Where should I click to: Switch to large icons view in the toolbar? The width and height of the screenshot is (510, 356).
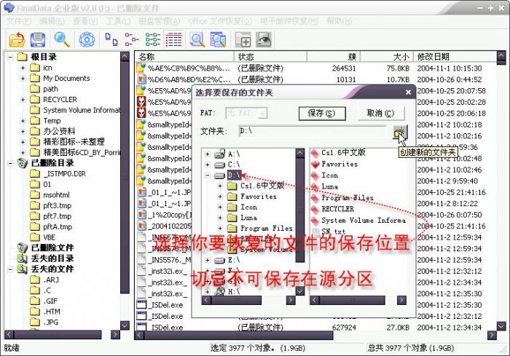pos(111,39)
